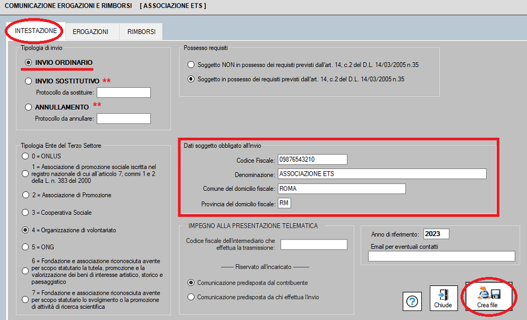Click the Protocollo da sostituire field
The image size is (527, 320).
pos(124,92)
